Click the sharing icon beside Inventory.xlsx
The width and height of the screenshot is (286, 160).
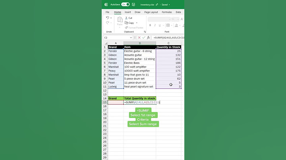(157, 4)
